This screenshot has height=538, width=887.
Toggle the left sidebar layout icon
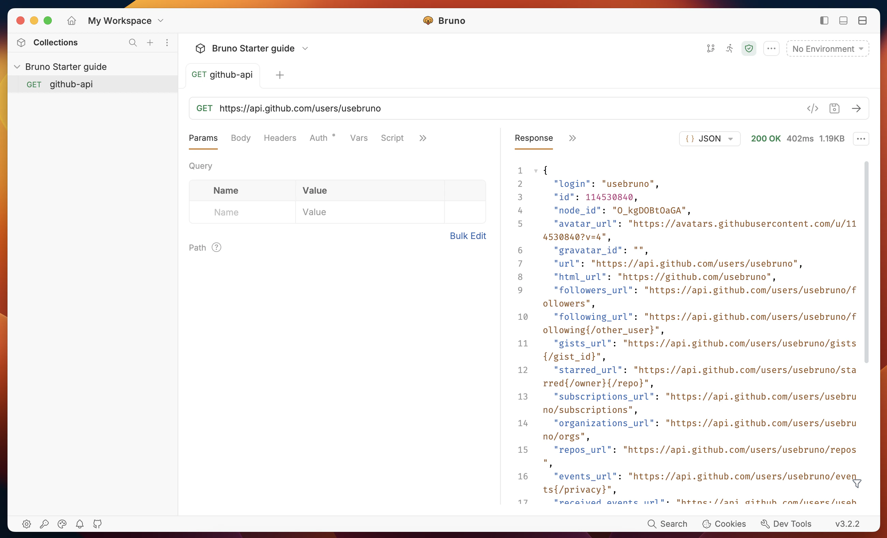pyautogui.click(x=824, y=20)
